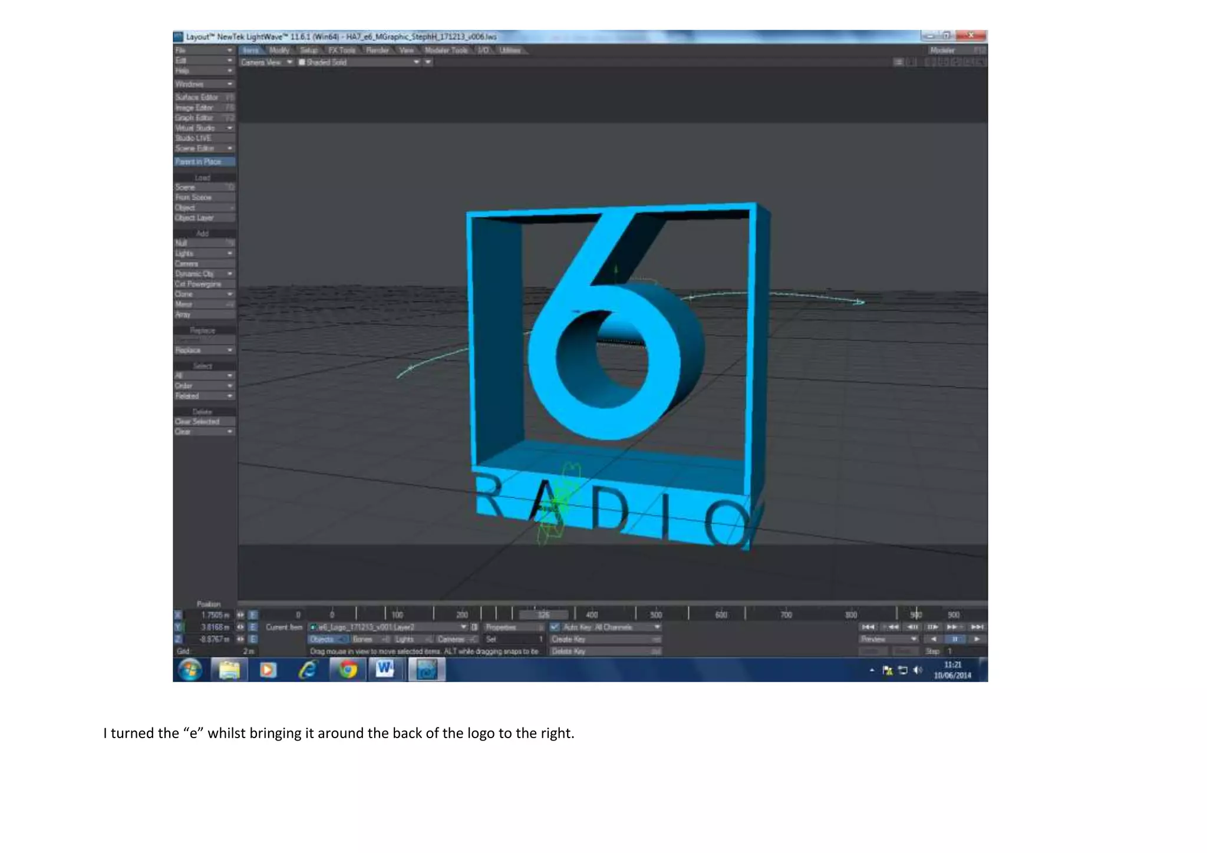Step back one frame
This screenshot has height=853, width=1207.
[912, 627]
